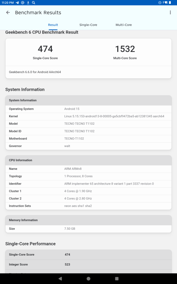Screen dimensions: 177x284
Task: Tap the Instruction Sets row label
Action: [x=20, y=206]
